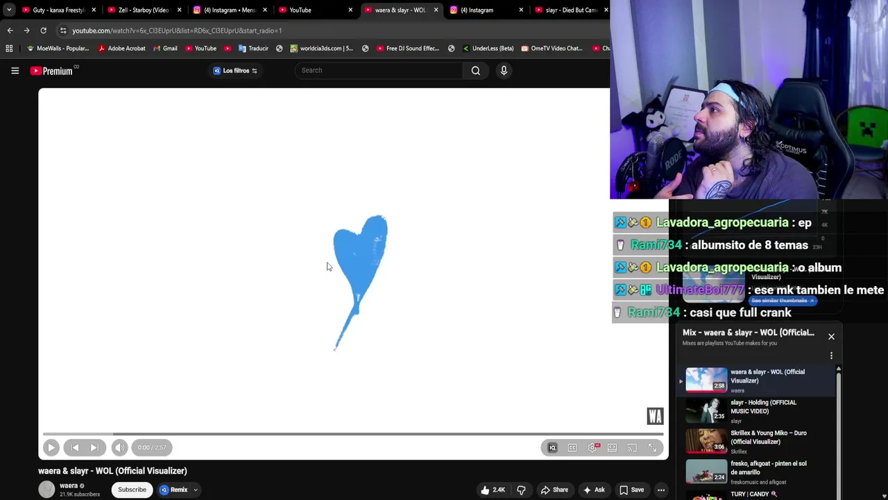Seek on the video progress bar
The image size is (888, 500).
tap(353, 434)
